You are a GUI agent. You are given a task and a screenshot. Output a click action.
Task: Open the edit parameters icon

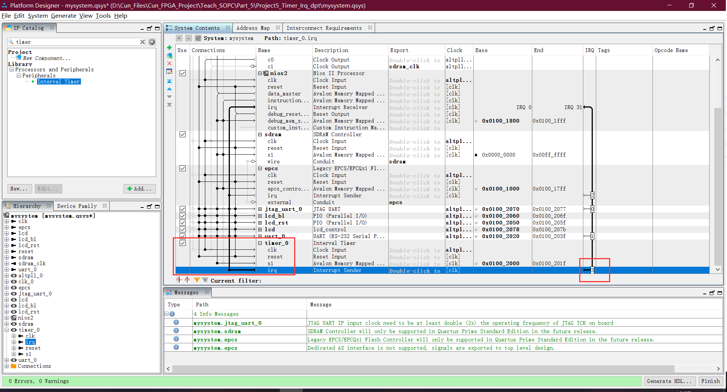click(169, 71)
